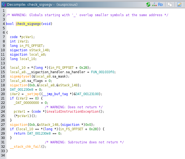Click the Globals overlap warning comment
This screenshot has width=185, height=159.
pos(87,15)
